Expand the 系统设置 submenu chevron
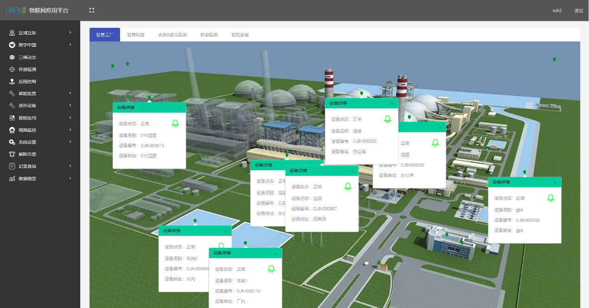 [x=70, y=142]
